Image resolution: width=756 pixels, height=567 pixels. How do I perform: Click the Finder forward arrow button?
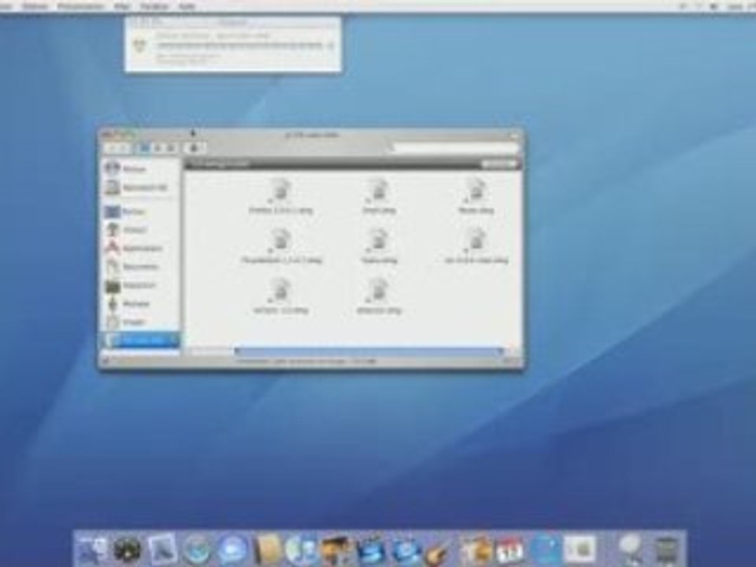(x=124, y=148)
